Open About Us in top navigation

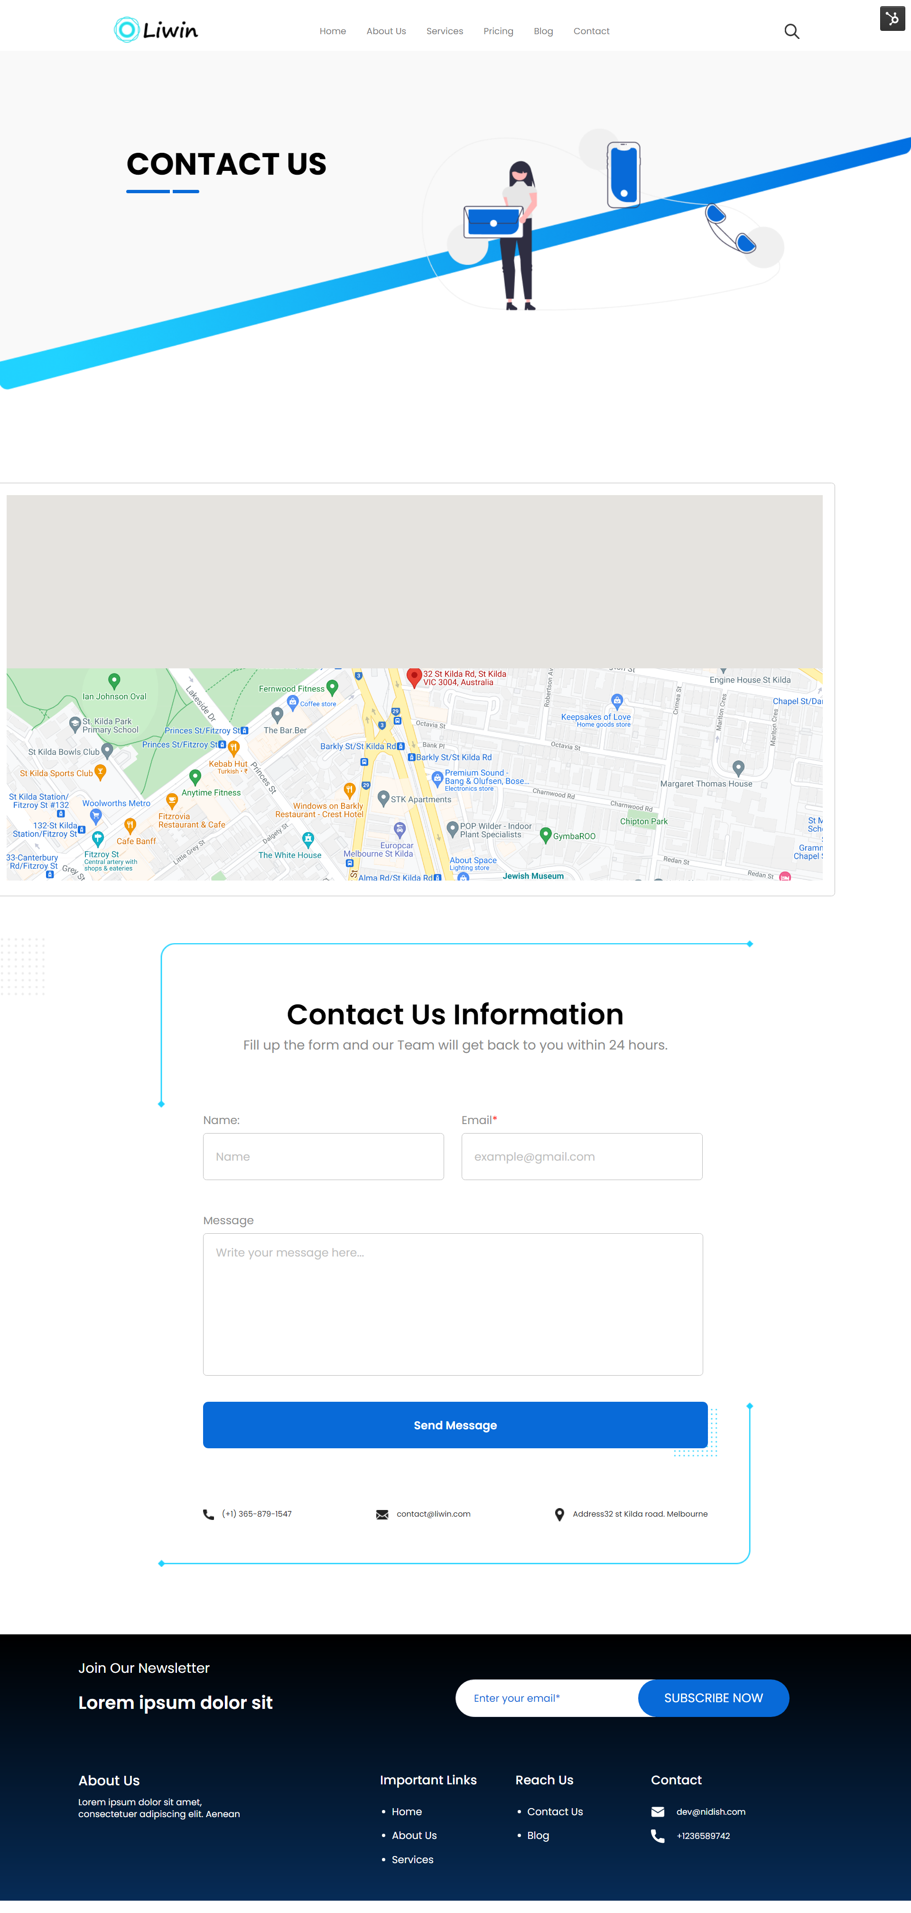(386, 31)
